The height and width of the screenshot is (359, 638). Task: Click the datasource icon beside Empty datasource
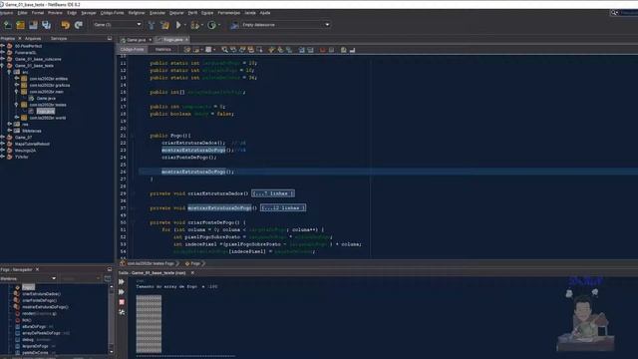coord(234,25)
